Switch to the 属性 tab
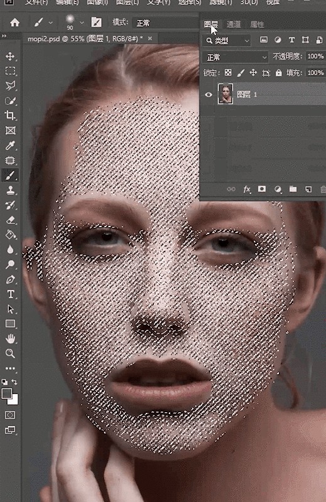The image size is (326, 502). coord(257,24)
